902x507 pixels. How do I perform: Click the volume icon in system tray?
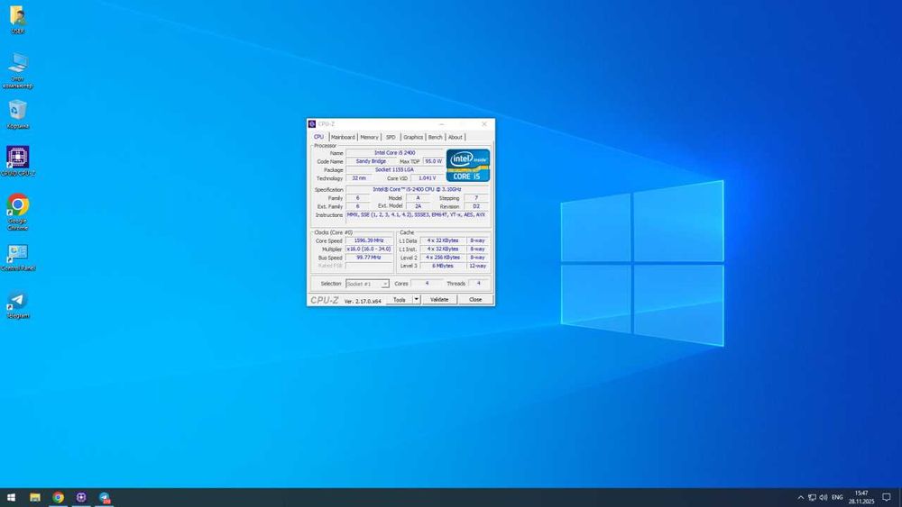pyautogui.click(x=824, y=497)
